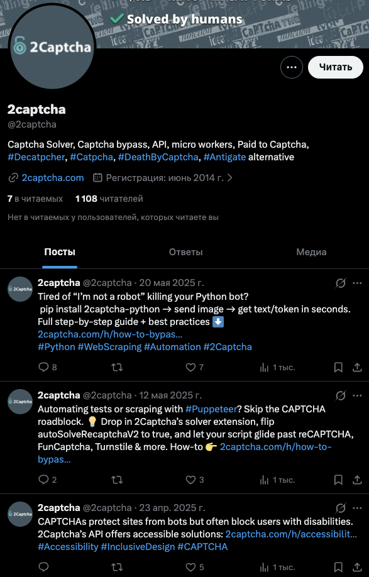
Task: Bookmark the May 12 Puppeteer post
Action: (338, 480)
